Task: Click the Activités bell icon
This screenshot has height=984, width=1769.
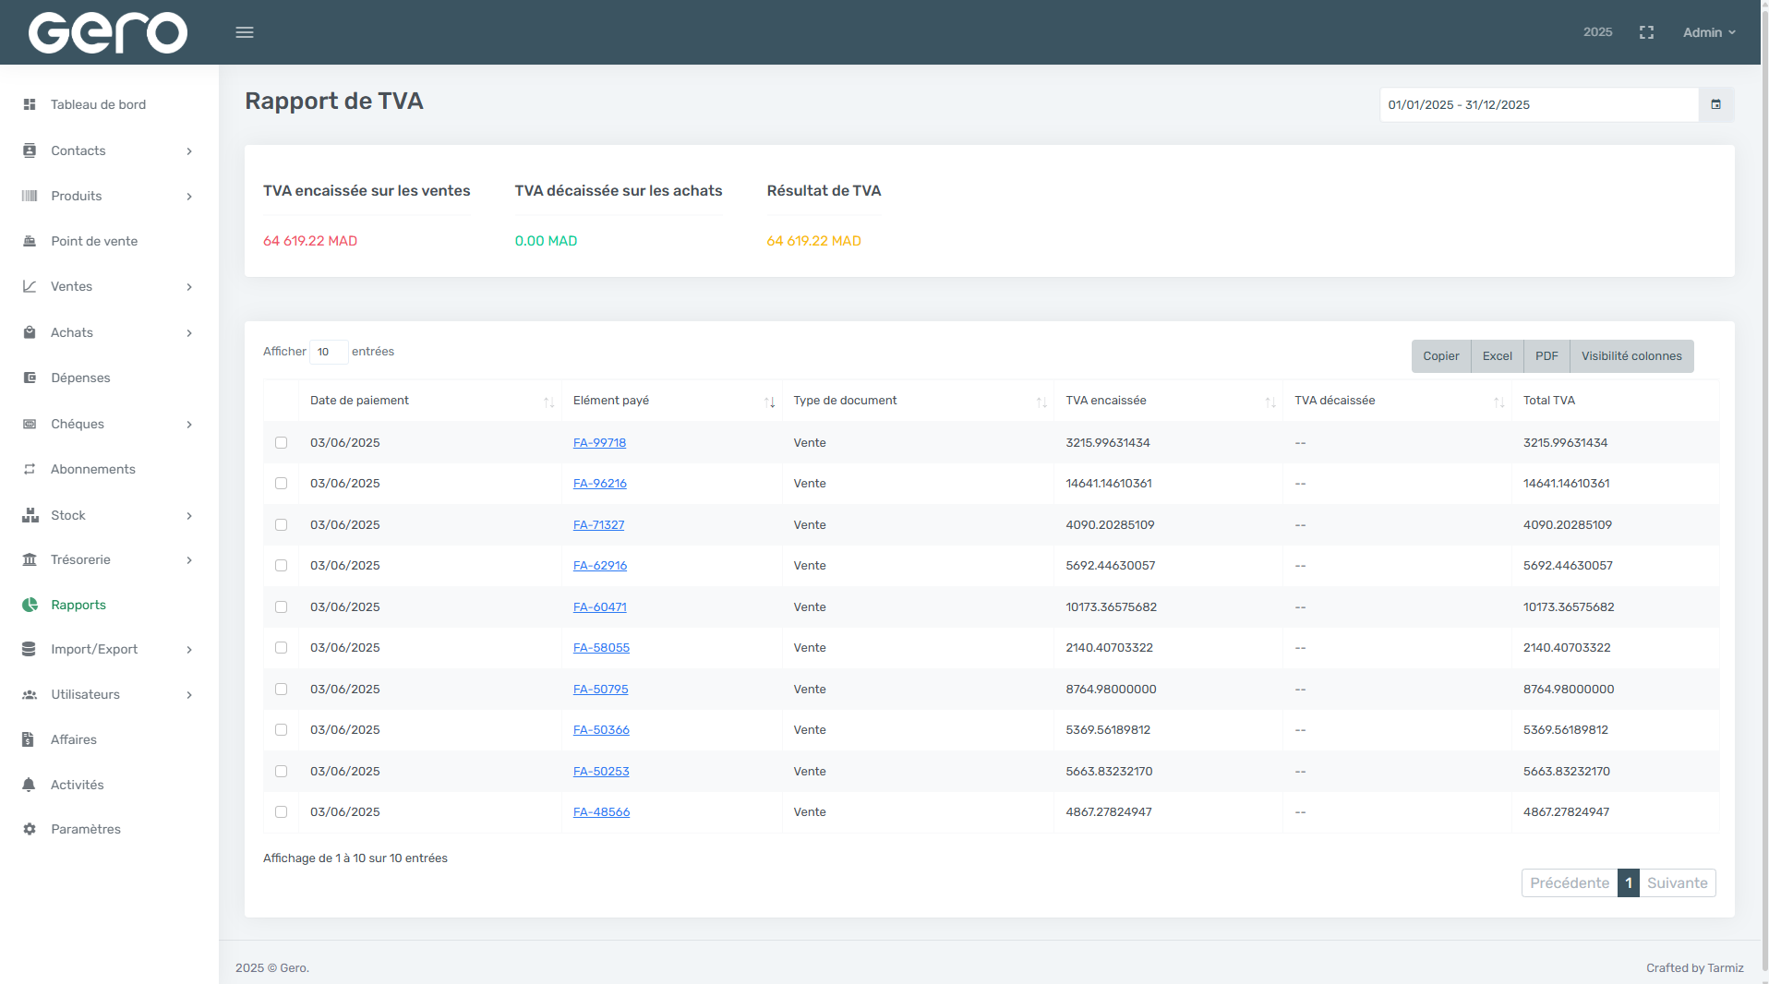Action: (30, 785)
